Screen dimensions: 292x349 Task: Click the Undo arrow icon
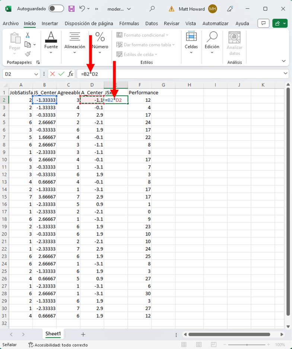click(x=82, y=9)
